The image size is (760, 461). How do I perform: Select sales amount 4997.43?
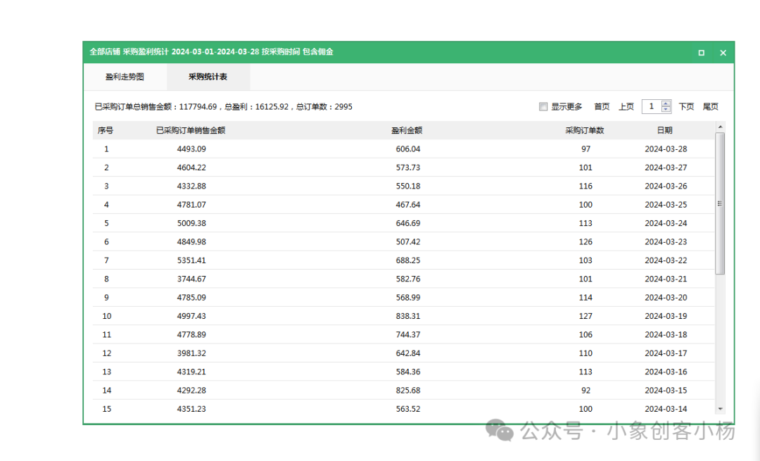click(191, 316)
